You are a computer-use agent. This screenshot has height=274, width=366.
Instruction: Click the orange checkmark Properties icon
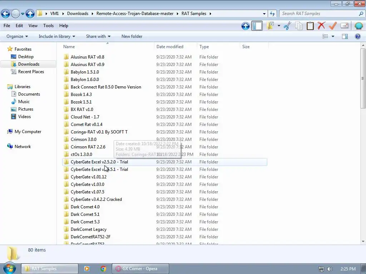click(333, 26)
